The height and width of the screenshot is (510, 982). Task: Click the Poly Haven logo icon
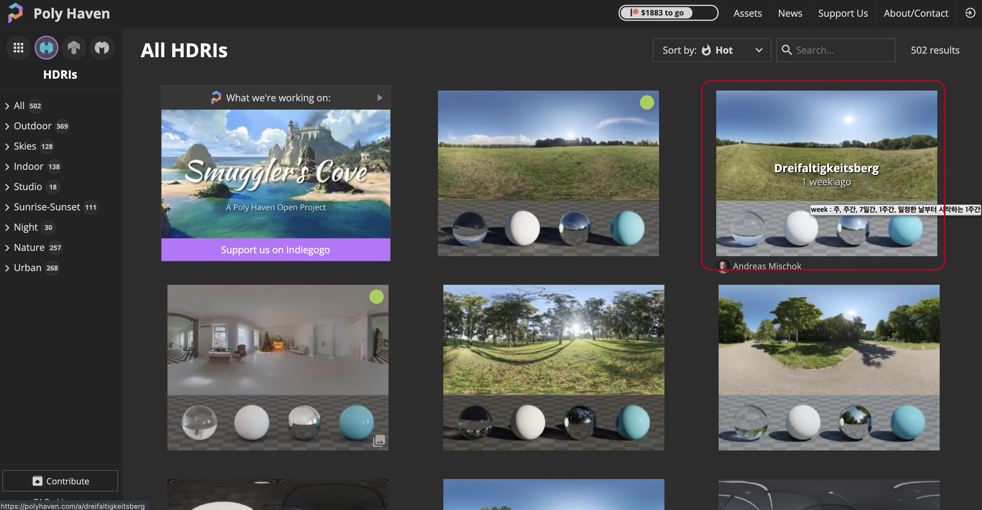tap(15, 13)
